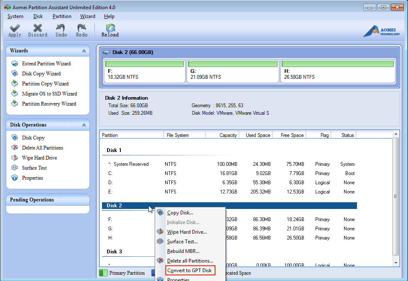
Task: Open Partition Recovery Wizard link
Action: pyautogui.click(x=49, y=104)
